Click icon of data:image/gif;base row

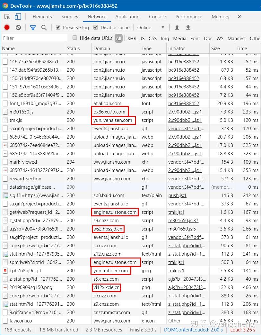tap(5, 187)
